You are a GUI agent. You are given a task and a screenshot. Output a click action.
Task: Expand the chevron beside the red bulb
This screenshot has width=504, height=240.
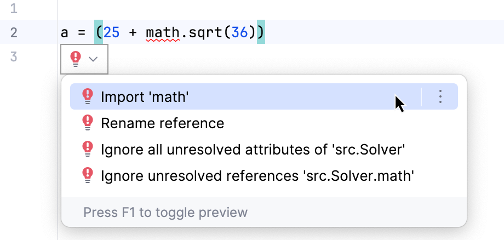93,59
